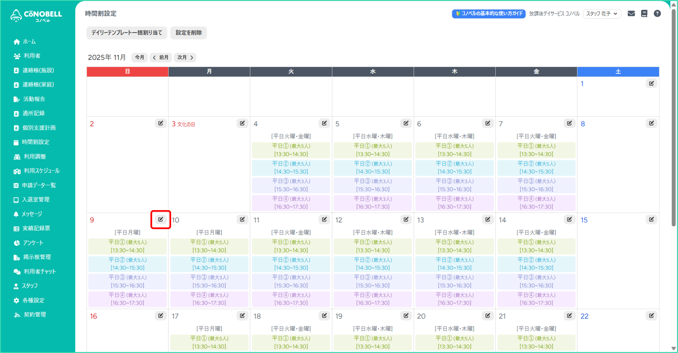Viewport: 678px width, 353px height.
Task: Click edit icon for November 22
Action: (x=651, y=316)
